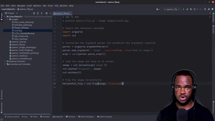The image size is (215, 121).
Task: Click LearnOpenCv breadcrumb in navigation bar
Action: click(x=8, y=9)
